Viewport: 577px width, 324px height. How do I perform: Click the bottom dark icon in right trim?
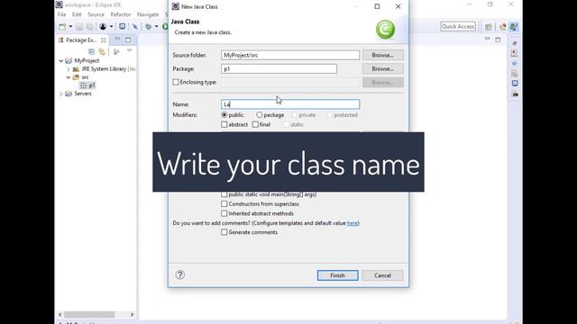point(515,94)
